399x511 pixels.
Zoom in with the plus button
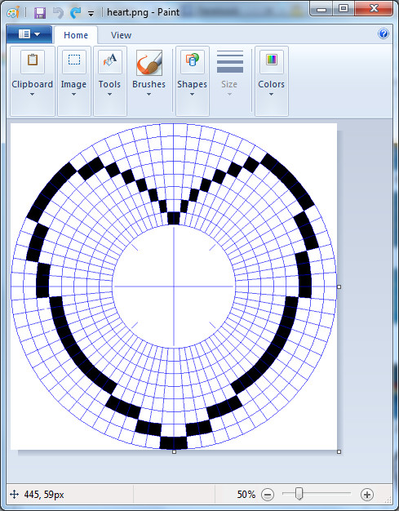[x=366, y=495]
